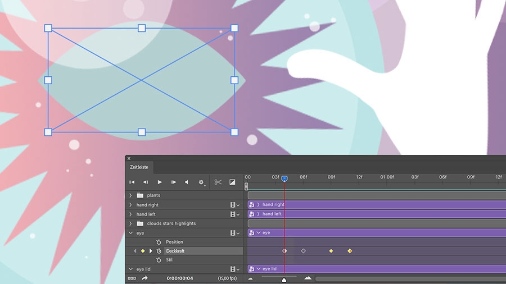Expand the plants folder track
The width and height of the screenshot is (506, 284).
click(130, 195)
